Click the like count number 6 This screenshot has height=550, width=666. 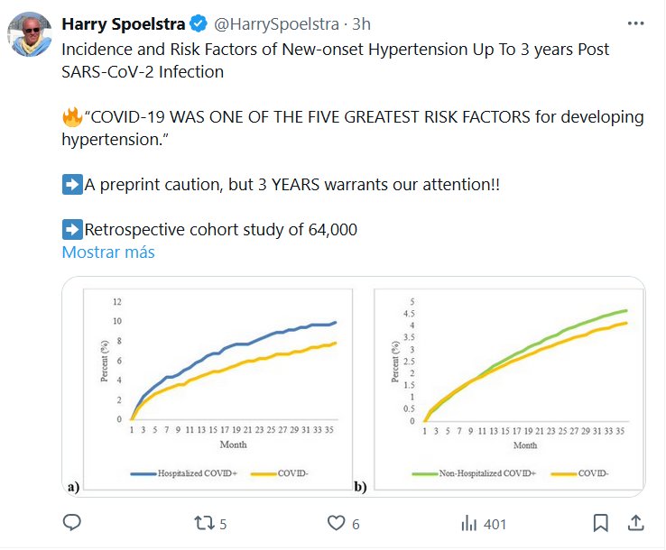click(356, 524)
